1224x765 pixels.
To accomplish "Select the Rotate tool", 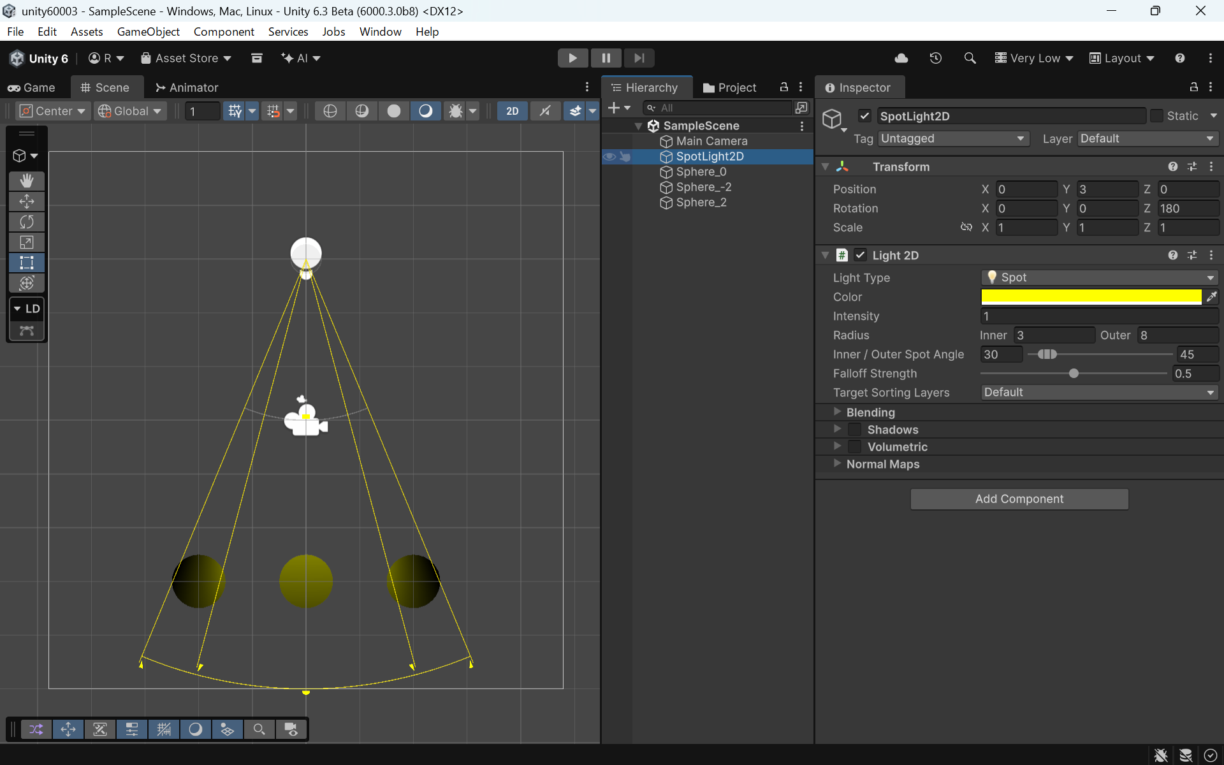I will click(x=26, y=222).
